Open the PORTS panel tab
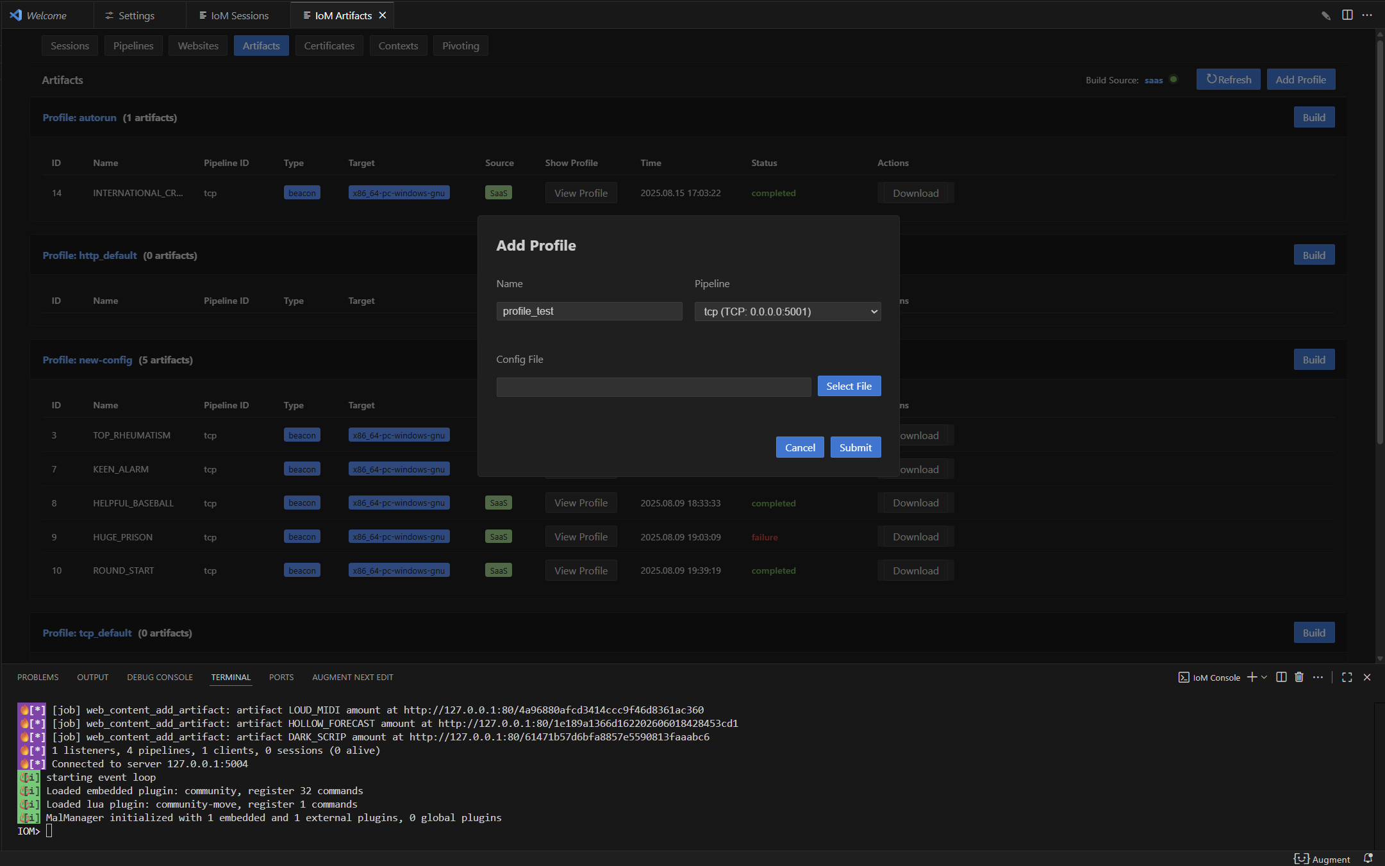The height and width of the screenshot is (866, 1385). pyautogui.click(x=281, y=677)
